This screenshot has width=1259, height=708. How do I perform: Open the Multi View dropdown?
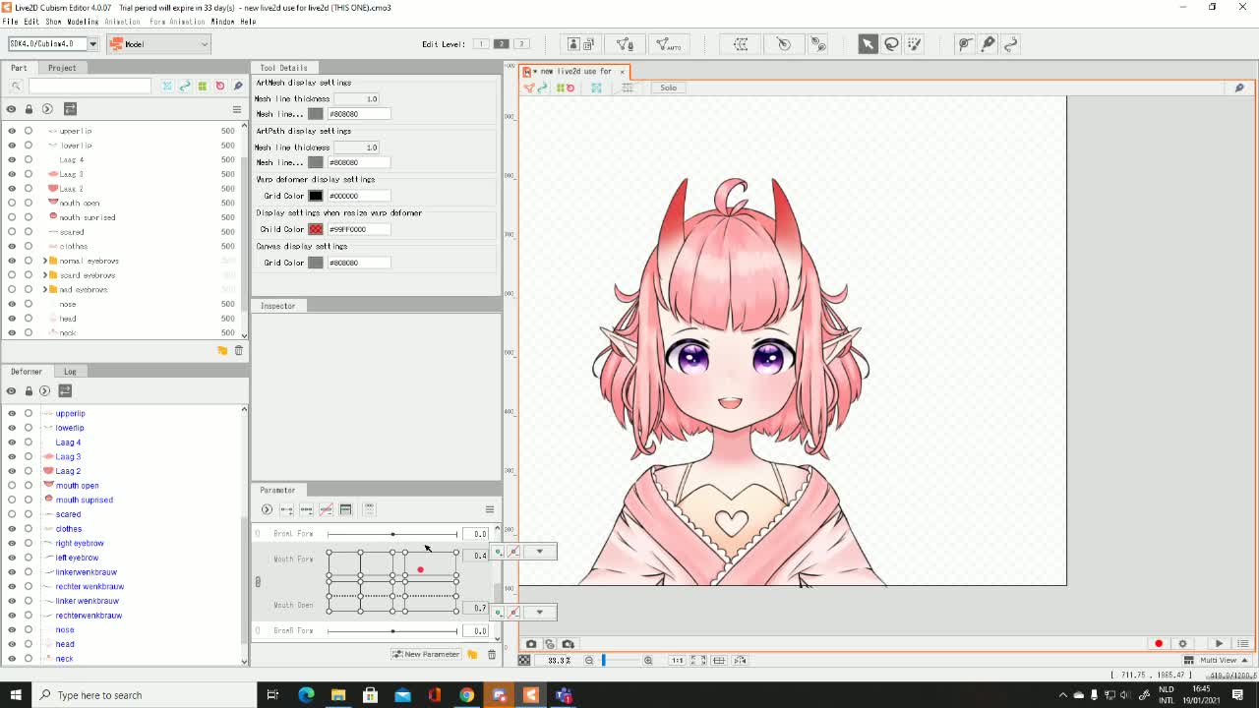(x=1216, y=660)
